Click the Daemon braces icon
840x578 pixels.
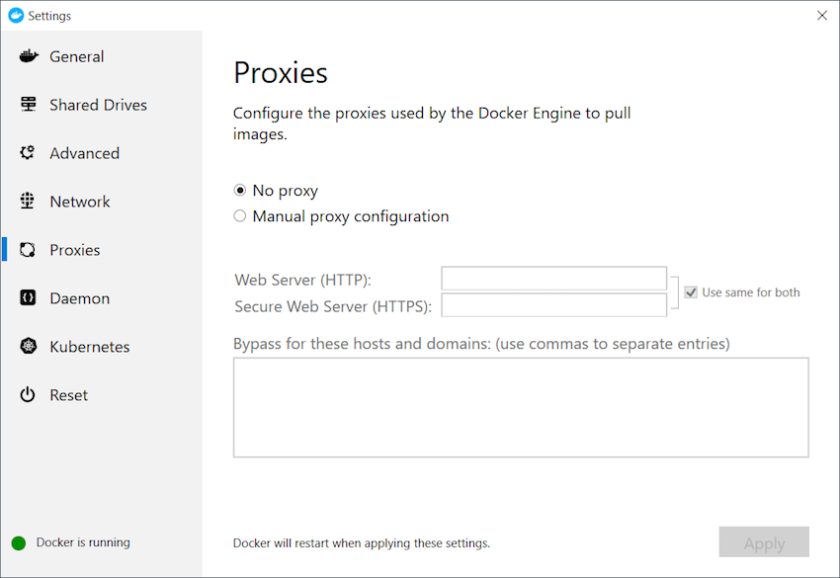(x=28, y=297)
